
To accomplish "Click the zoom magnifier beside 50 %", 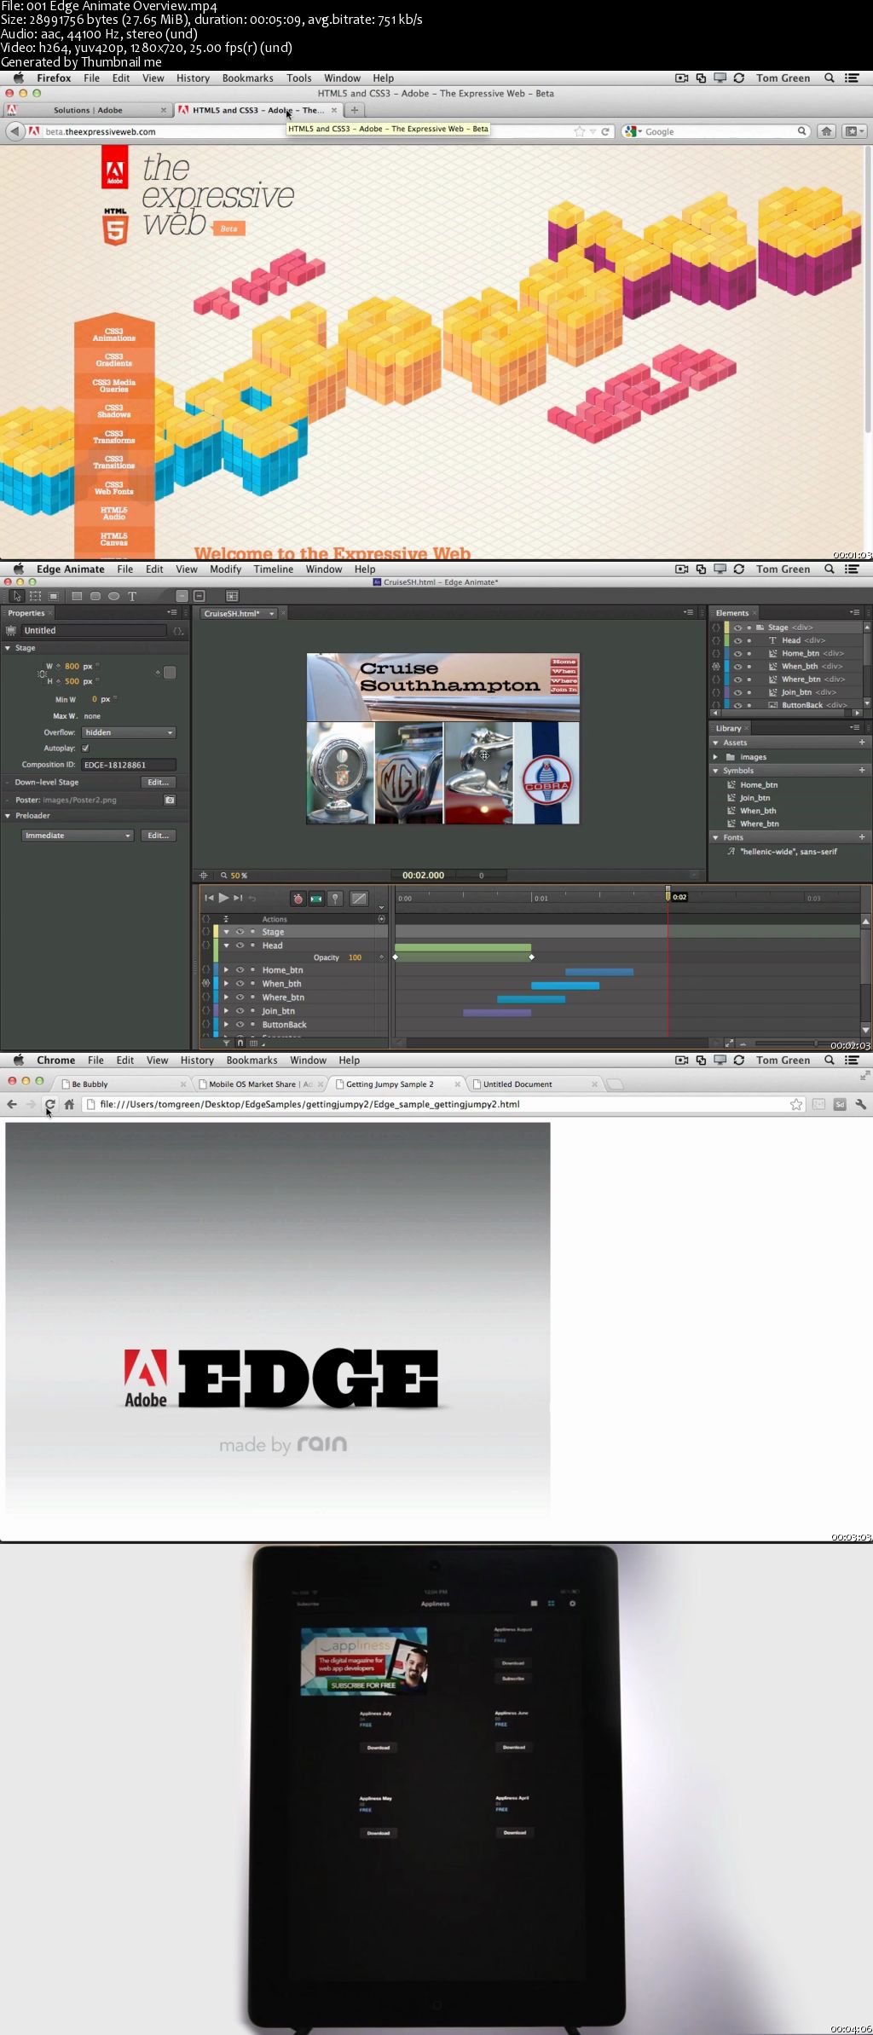I will pos(224,876).
